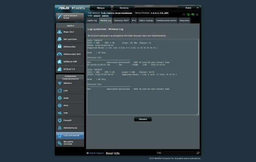256x162 pixels.
Task: Click the FAQ label in the footer
Action: 159,153
